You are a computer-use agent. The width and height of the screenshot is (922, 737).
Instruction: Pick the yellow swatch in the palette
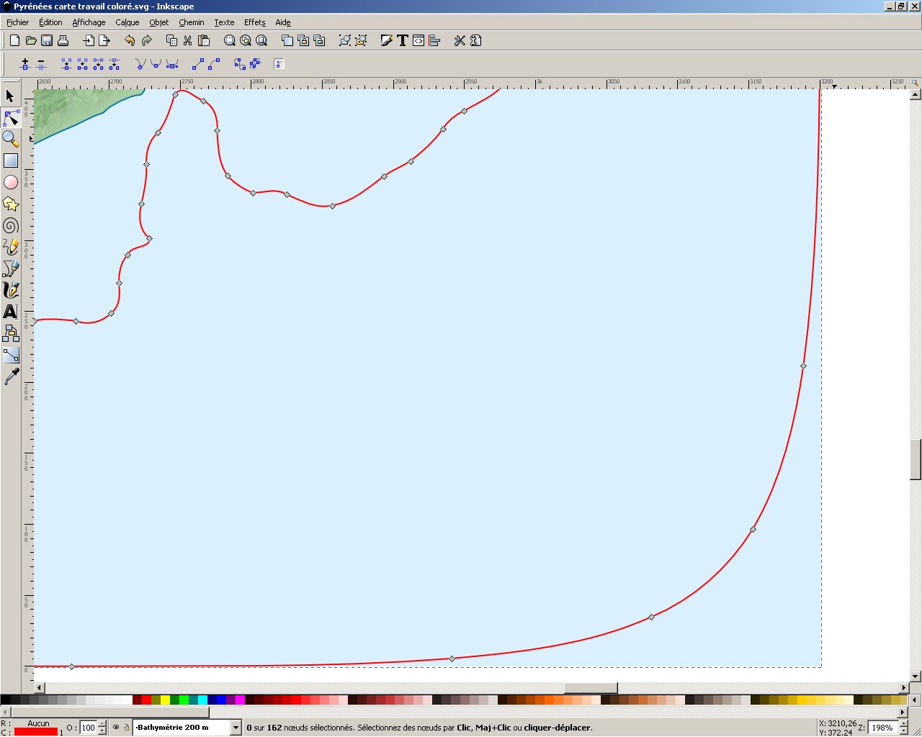click(165, 700)
